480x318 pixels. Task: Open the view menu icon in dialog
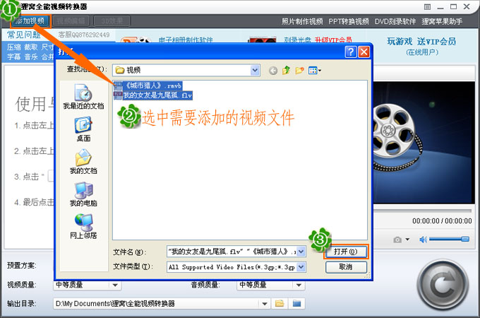point(315,70)
